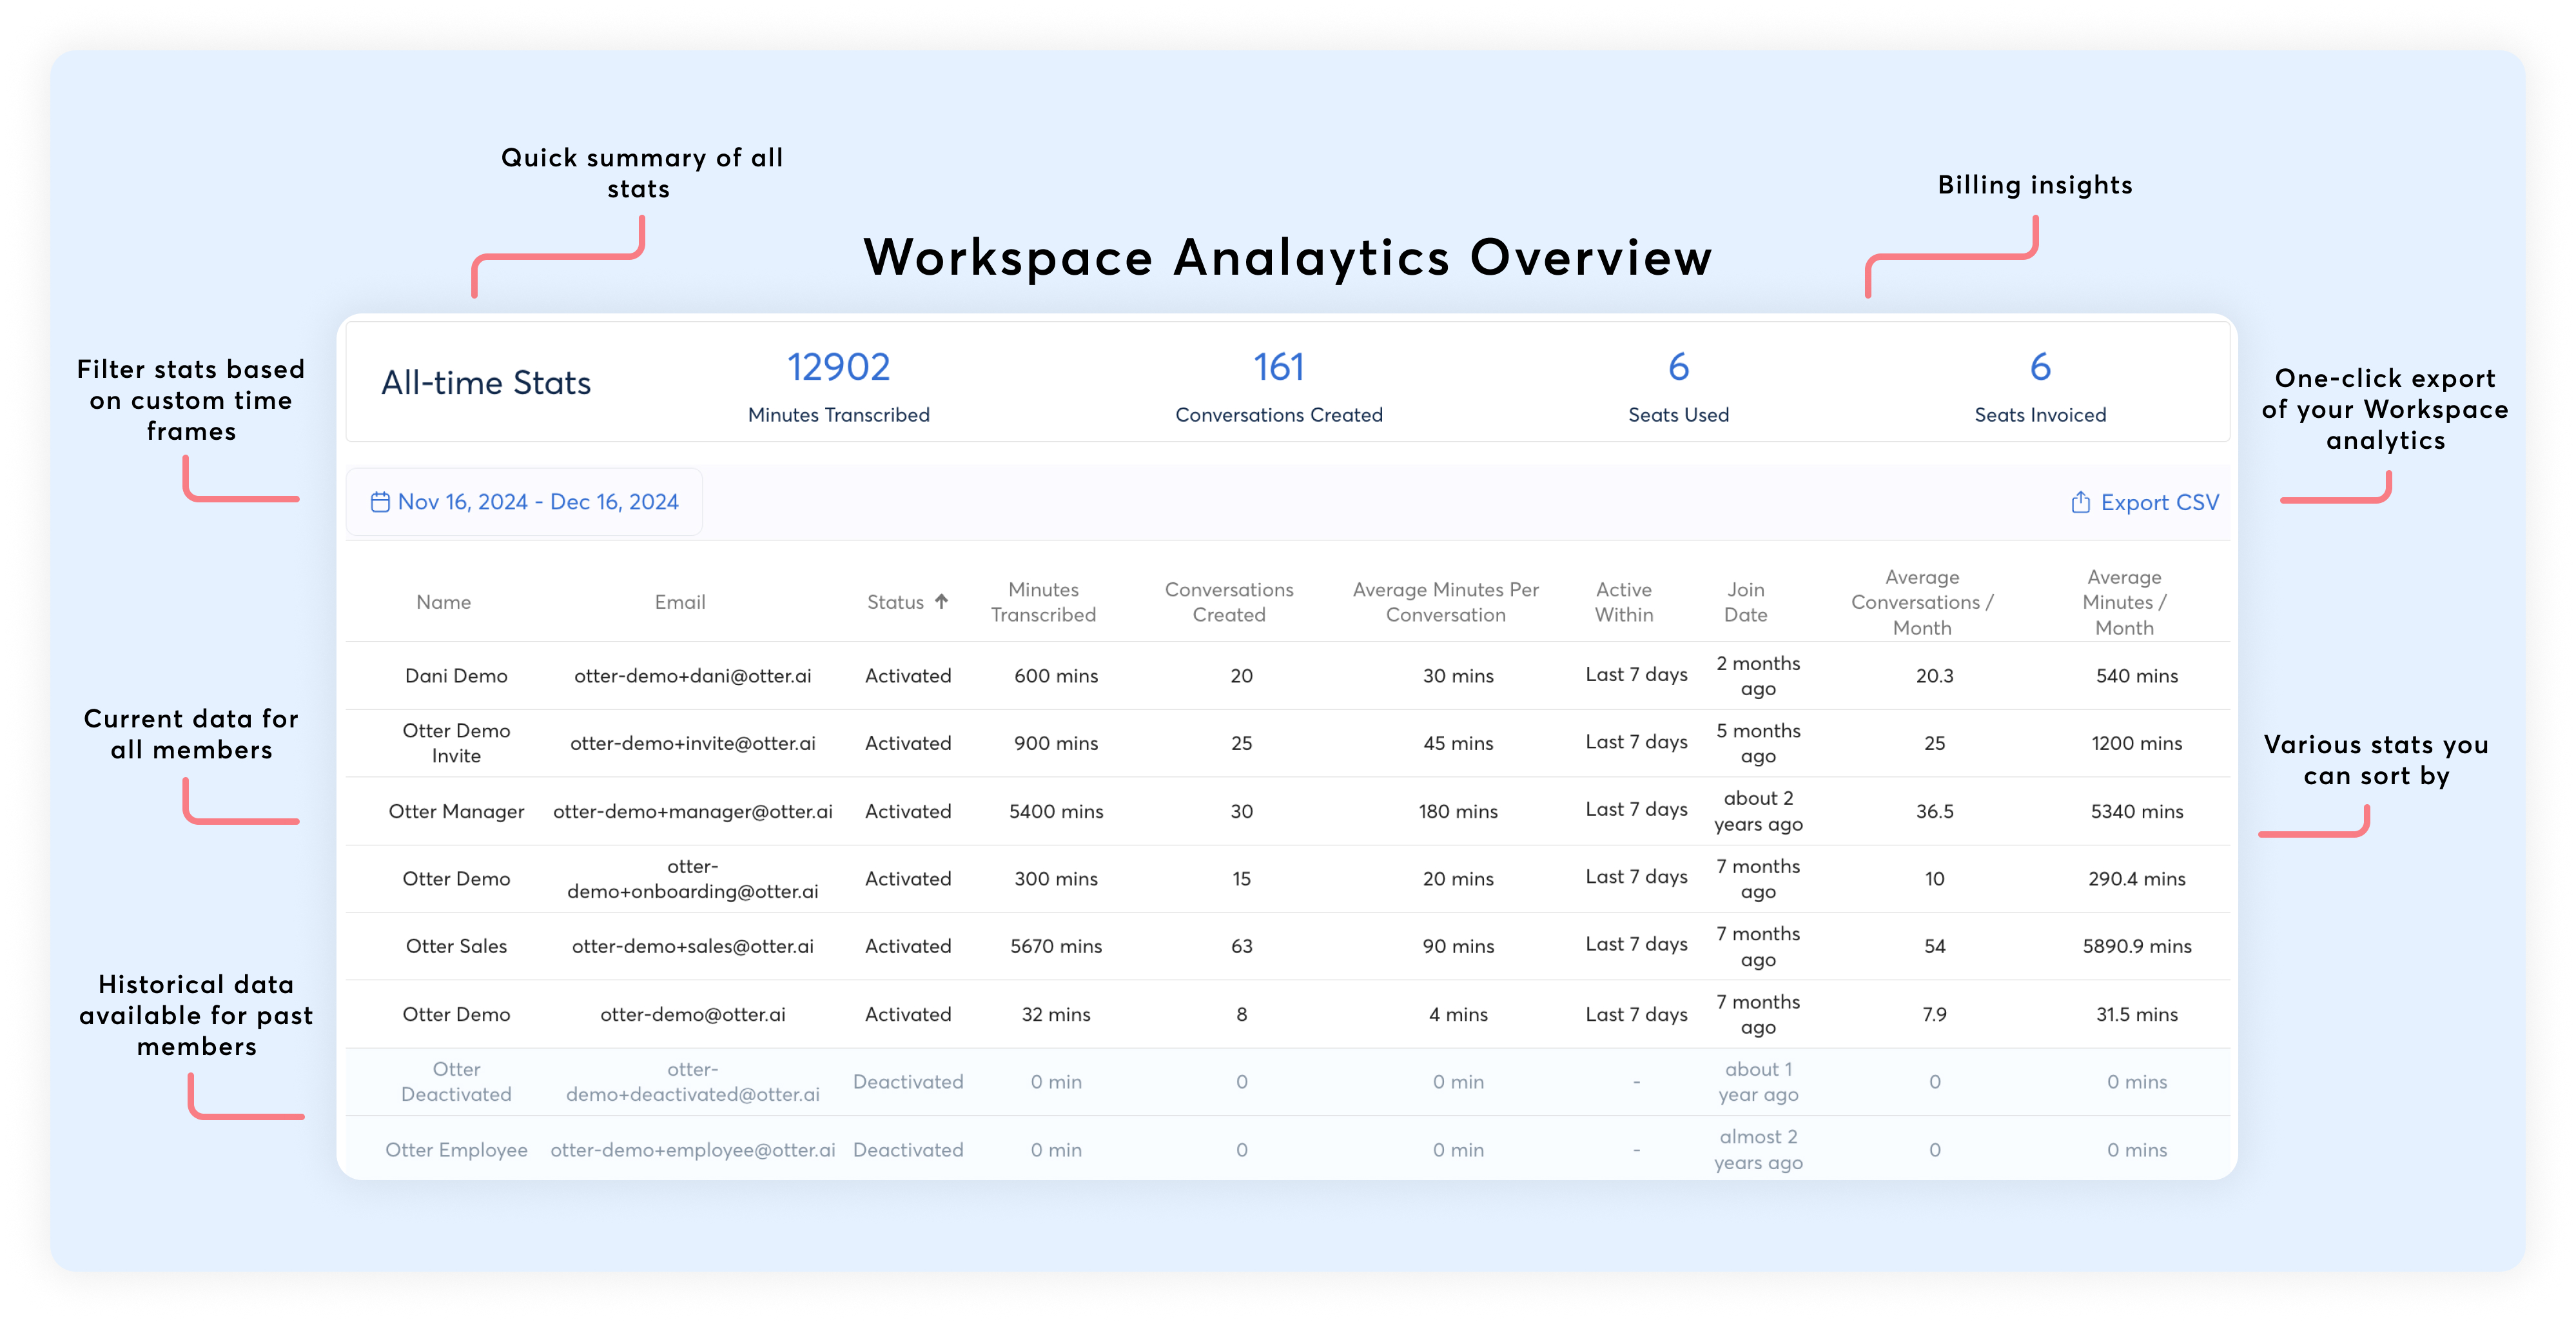
Task: Click the export share icon
Action: pos(2080,502)
